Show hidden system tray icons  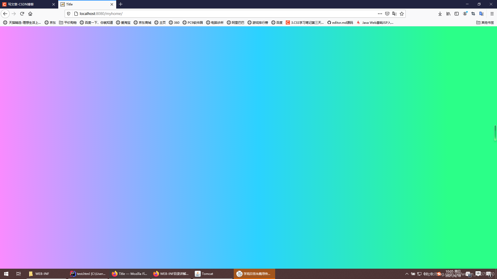[x=407, y=274]
